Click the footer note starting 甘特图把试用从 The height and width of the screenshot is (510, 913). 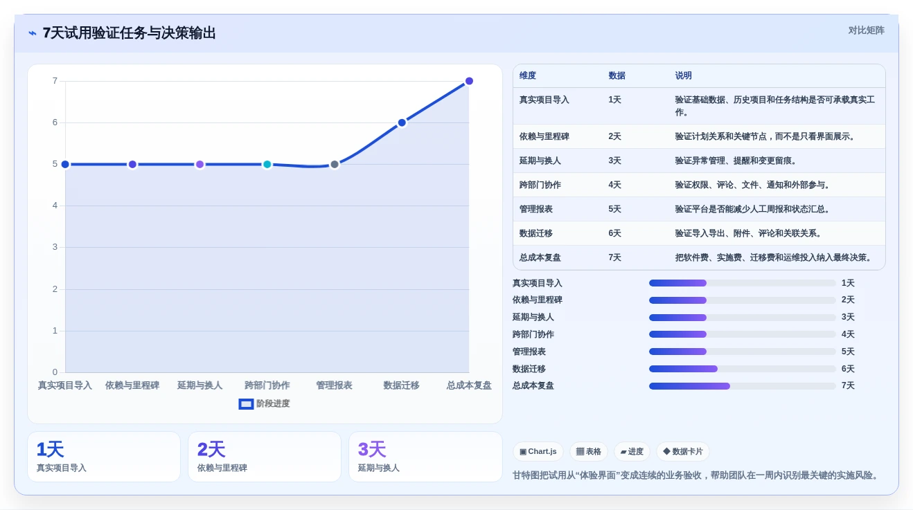[x=697, y=475]
